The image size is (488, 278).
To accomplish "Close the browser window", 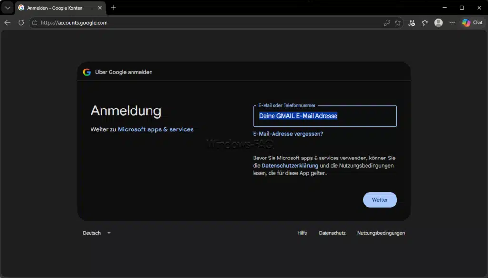I will (x=479, y=8).
